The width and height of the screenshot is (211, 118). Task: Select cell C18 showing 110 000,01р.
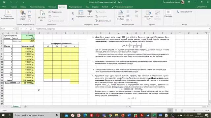coord(28,80)
